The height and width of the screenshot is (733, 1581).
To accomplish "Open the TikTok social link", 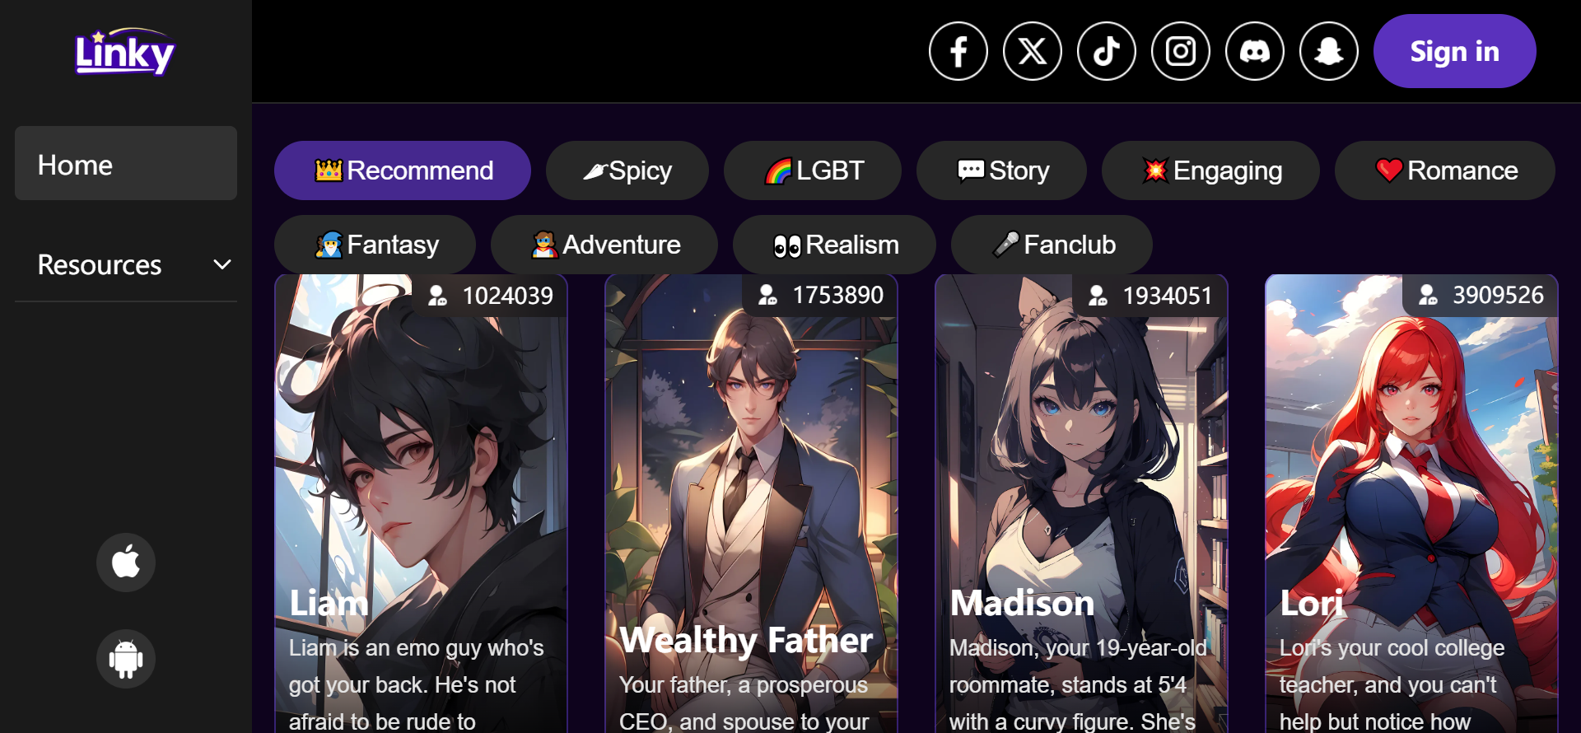I will click(1106, 51).
